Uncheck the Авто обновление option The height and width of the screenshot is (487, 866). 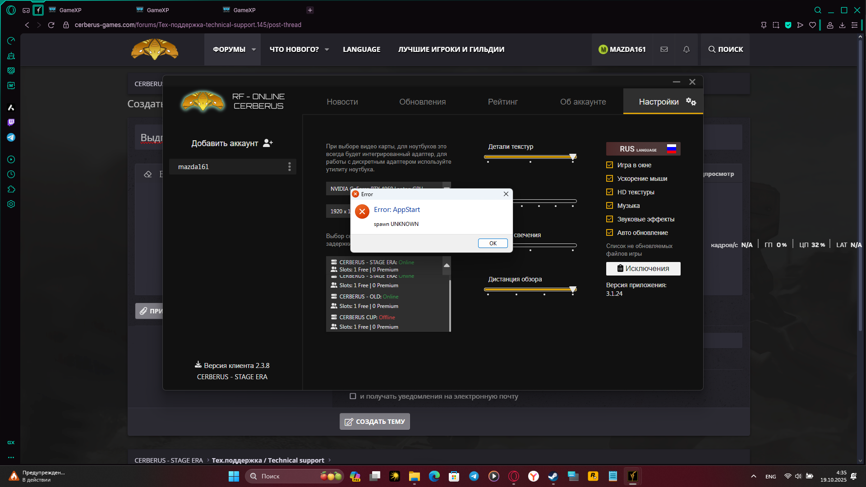pyautogui.click(x=609, y=233)
